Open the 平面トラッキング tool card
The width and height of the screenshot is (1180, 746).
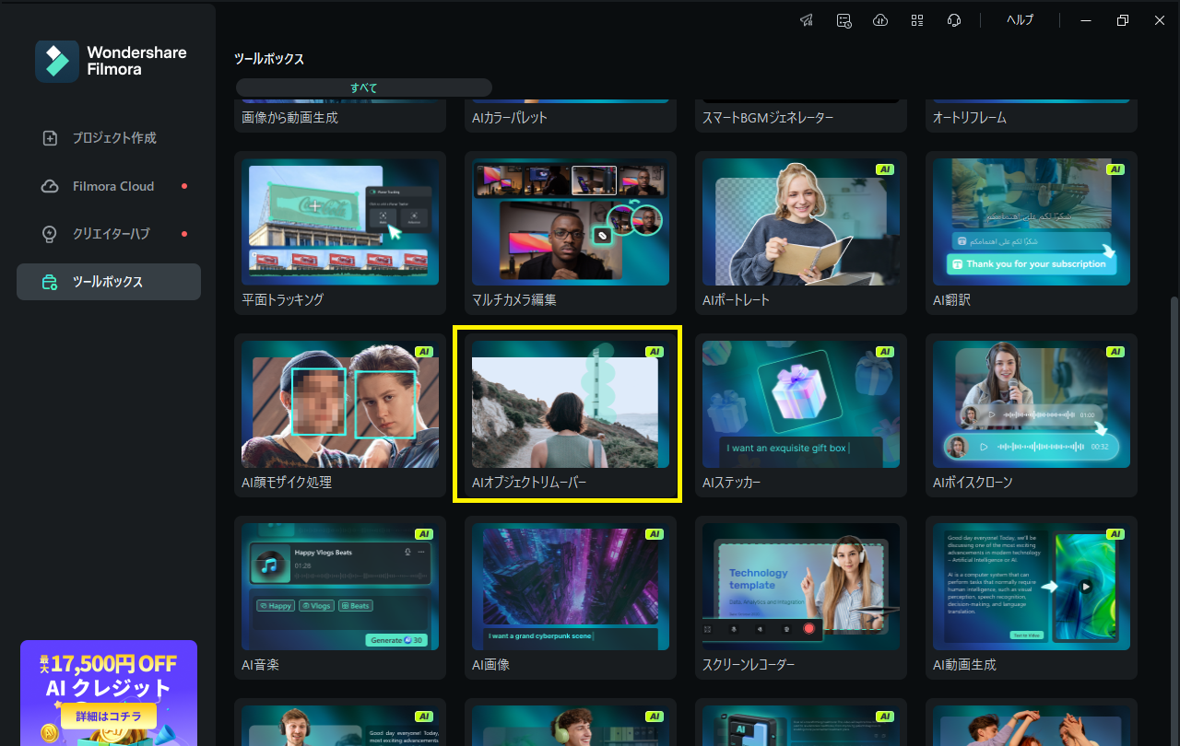[x=340, y=233]
